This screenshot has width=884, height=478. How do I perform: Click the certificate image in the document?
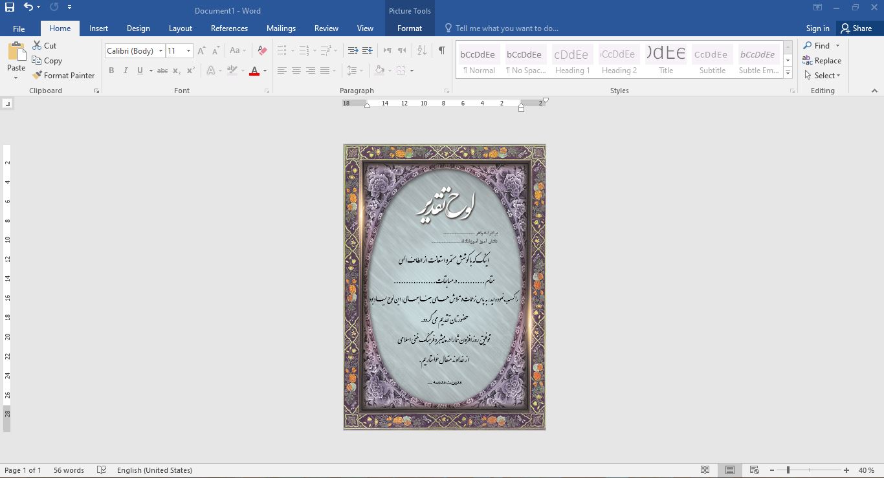(445, 287)
